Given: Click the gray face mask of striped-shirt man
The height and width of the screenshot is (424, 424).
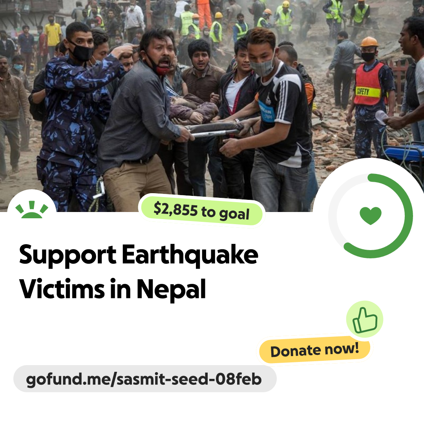Looking at the screenshot, I should point(262,66).
